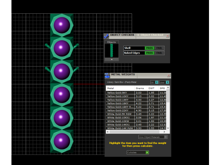Click the Library: Satin Blur label
Viewport: 220px width, 165px height.
[122, 82]
